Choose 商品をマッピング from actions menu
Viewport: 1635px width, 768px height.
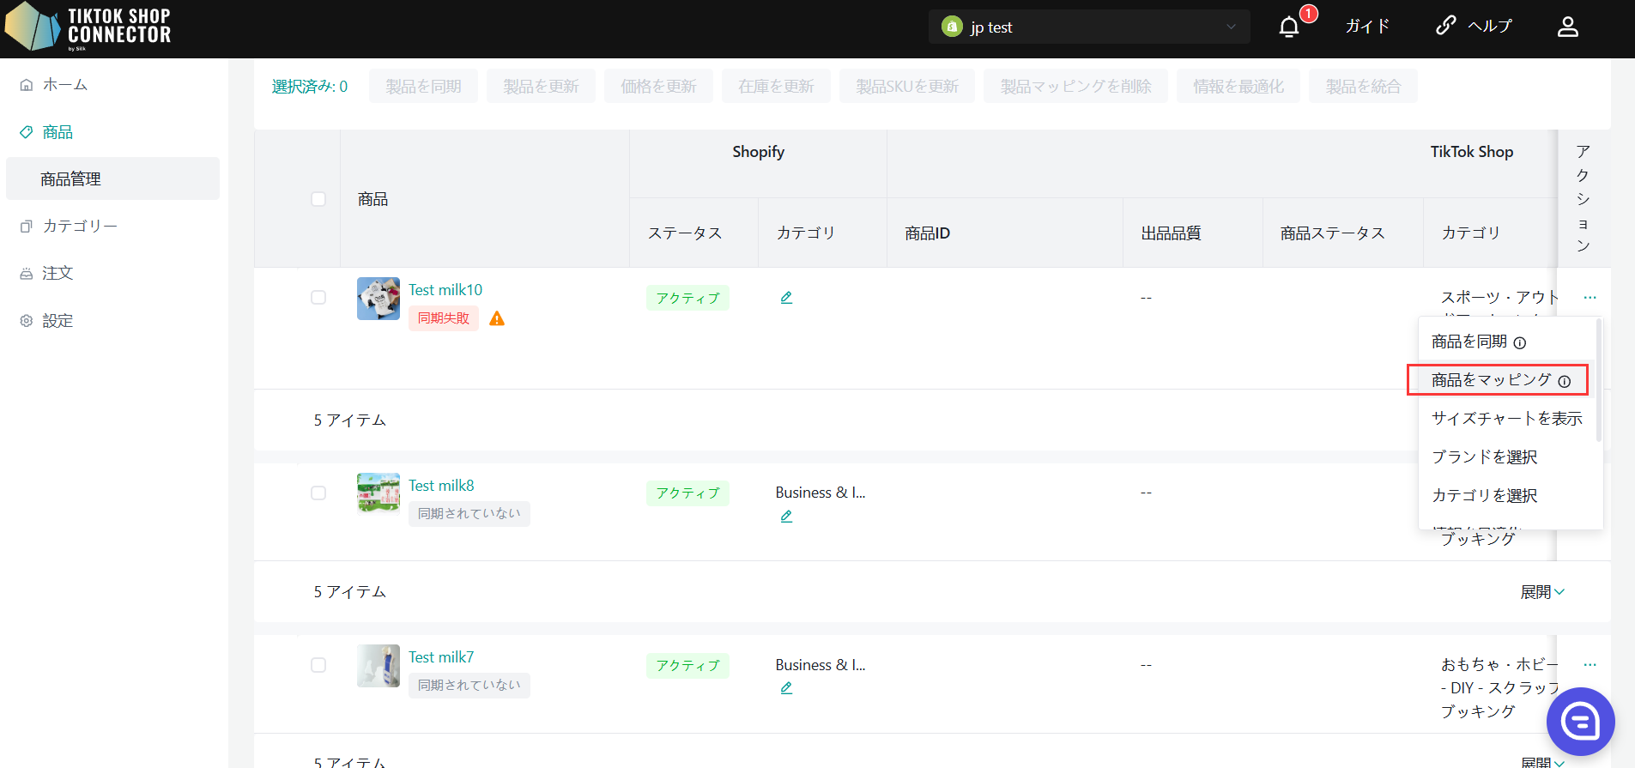coord(1492,380)
